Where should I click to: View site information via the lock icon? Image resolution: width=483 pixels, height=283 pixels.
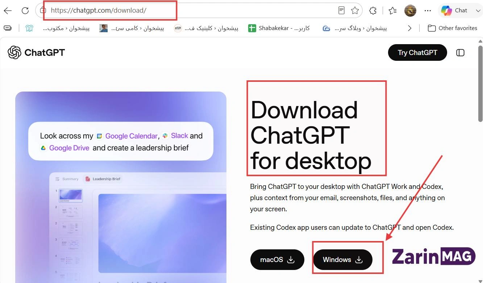coord(43,10)
